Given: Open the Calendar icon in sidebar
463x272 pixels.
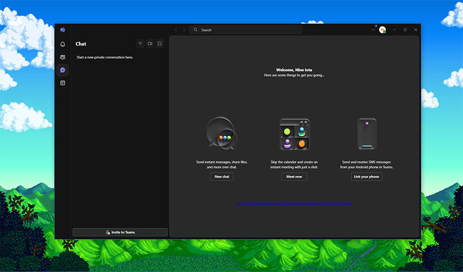Looking at the screenshot, I should click(x=63, y=83).
